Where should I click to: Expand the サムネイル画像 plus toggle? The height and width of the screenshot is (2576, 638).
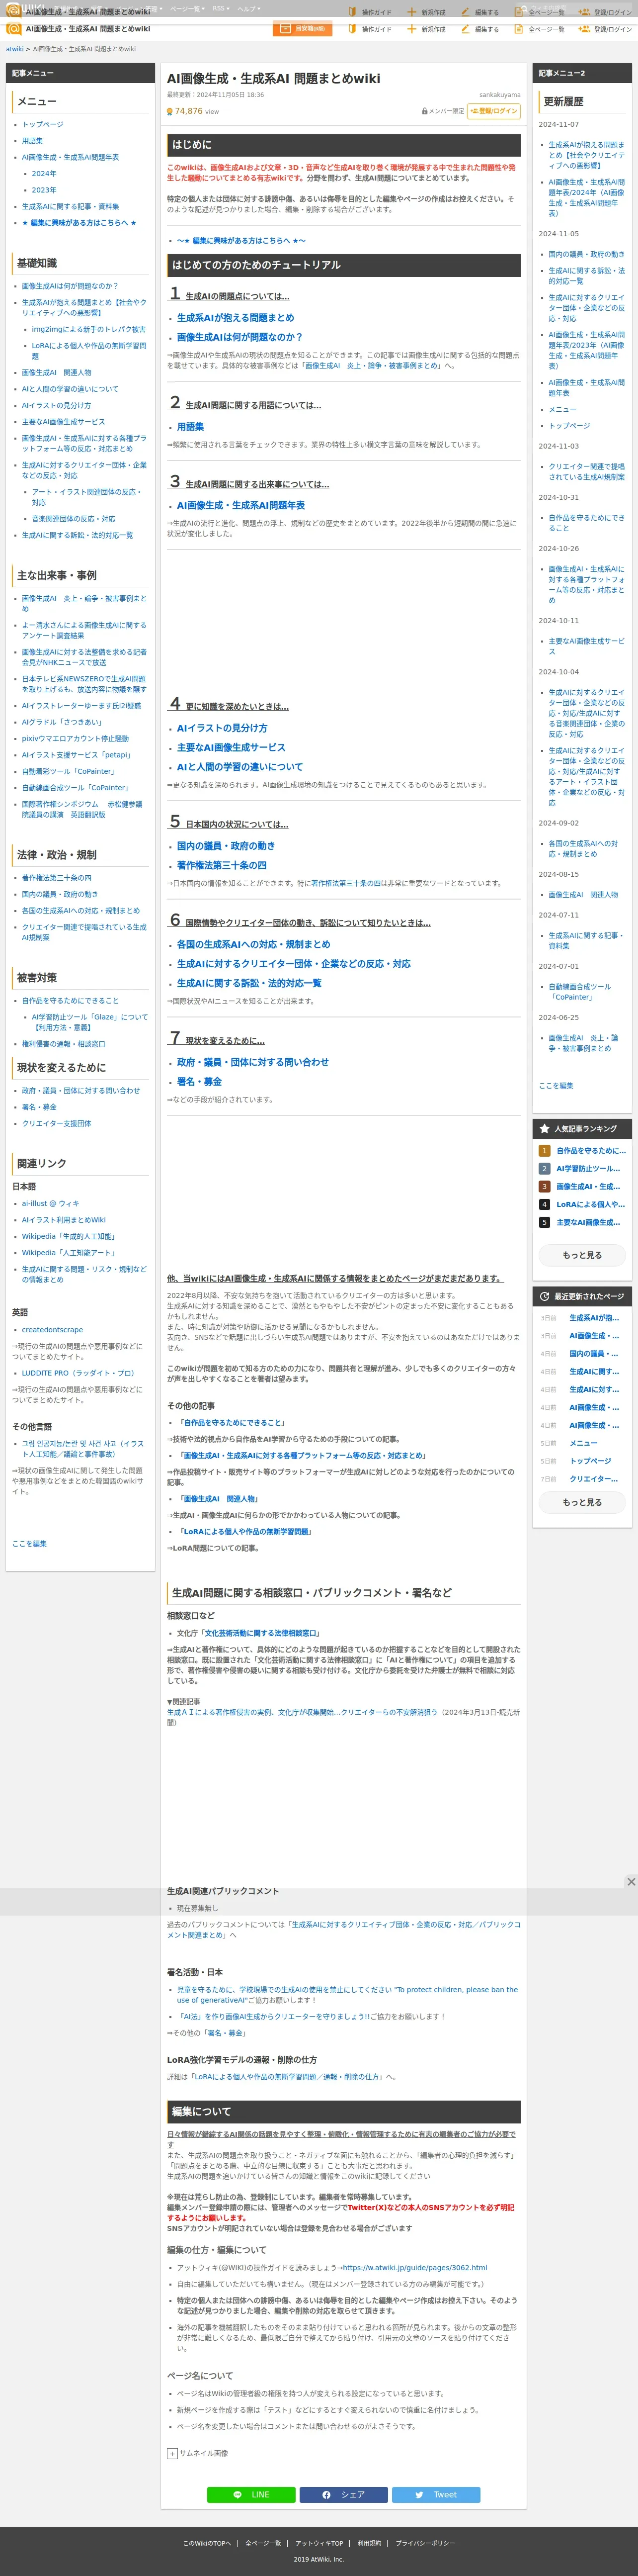(x=172, y=2453)
